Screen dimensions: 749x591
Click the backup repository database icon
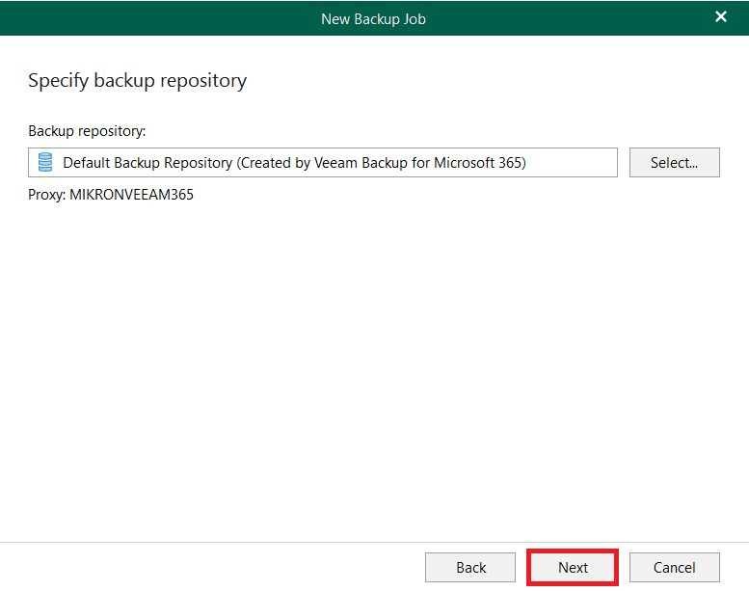pos(45,162)
